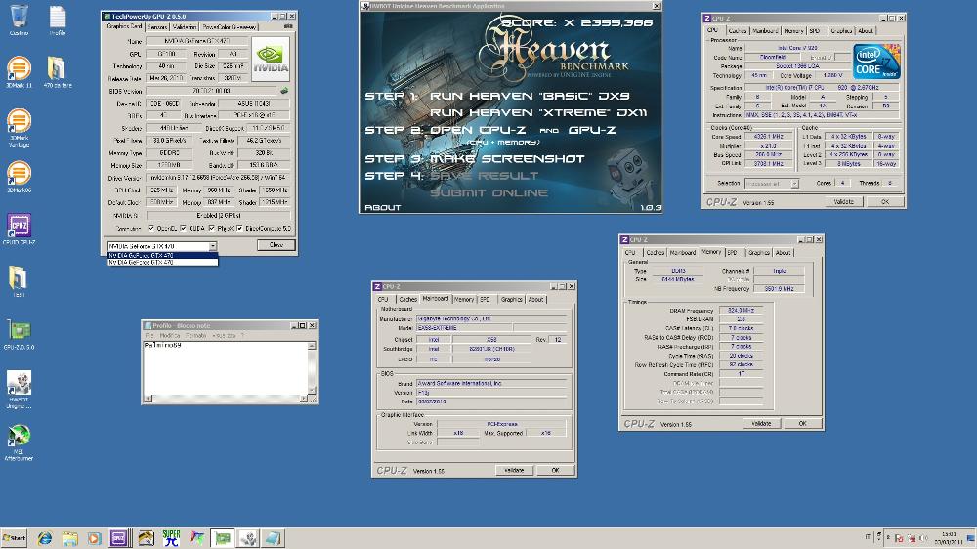Switch to the Sensors tab in GPU-Z
The image size is (977, 549).
157,26
